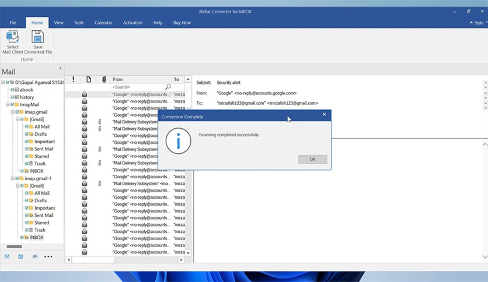Toggle the history checkbox
This screenshot has height=282, width=488.
point(12,97)
